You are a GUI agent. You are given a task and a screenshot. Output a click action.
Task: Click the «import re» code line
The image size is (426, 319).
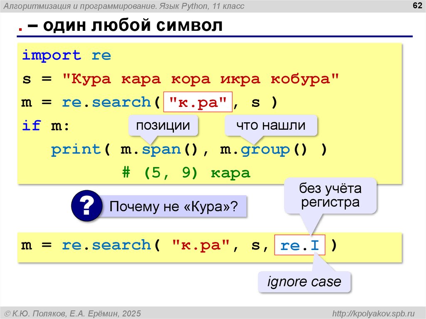[66, 55]
